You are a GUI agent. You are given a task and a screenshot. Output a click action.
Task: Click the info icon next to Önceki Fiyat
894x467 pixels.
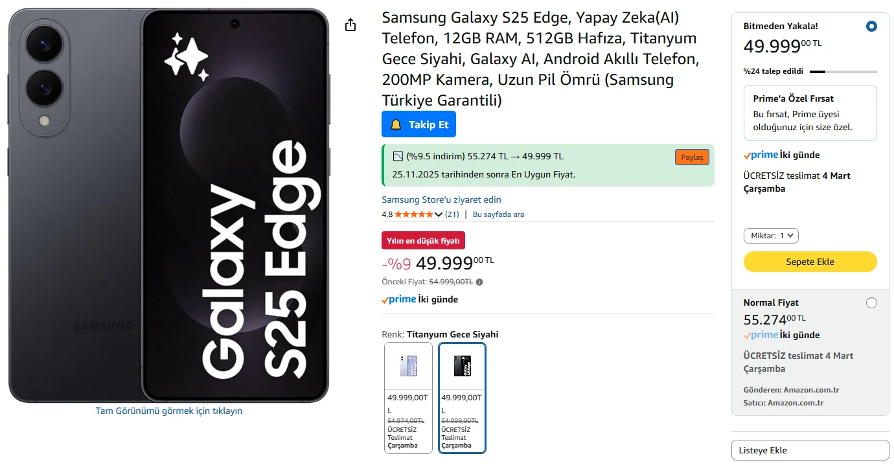click(479, 282)
